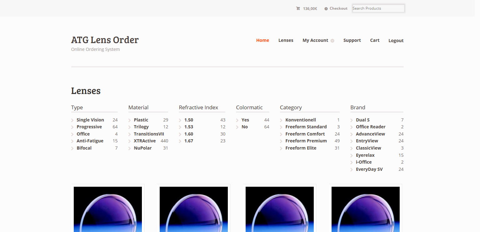Click the chevron icon beside Dual S
Viewport: 480px width, 232px height.
(352, 120)
